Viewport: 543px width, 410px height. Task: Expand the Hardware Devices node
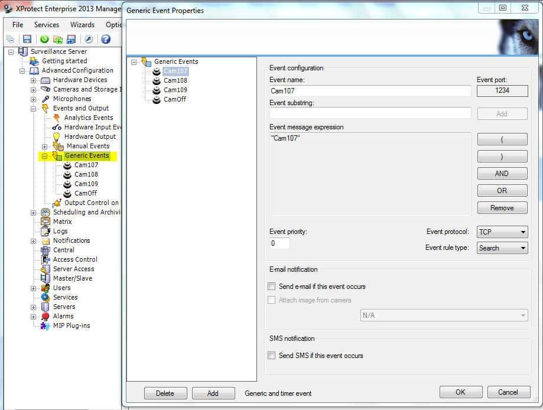click(x=33, y=80)
